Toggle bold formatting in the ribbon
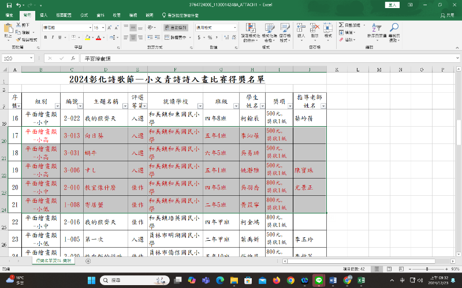The width and height of the screenshot is (462, 288). (45, 37)
